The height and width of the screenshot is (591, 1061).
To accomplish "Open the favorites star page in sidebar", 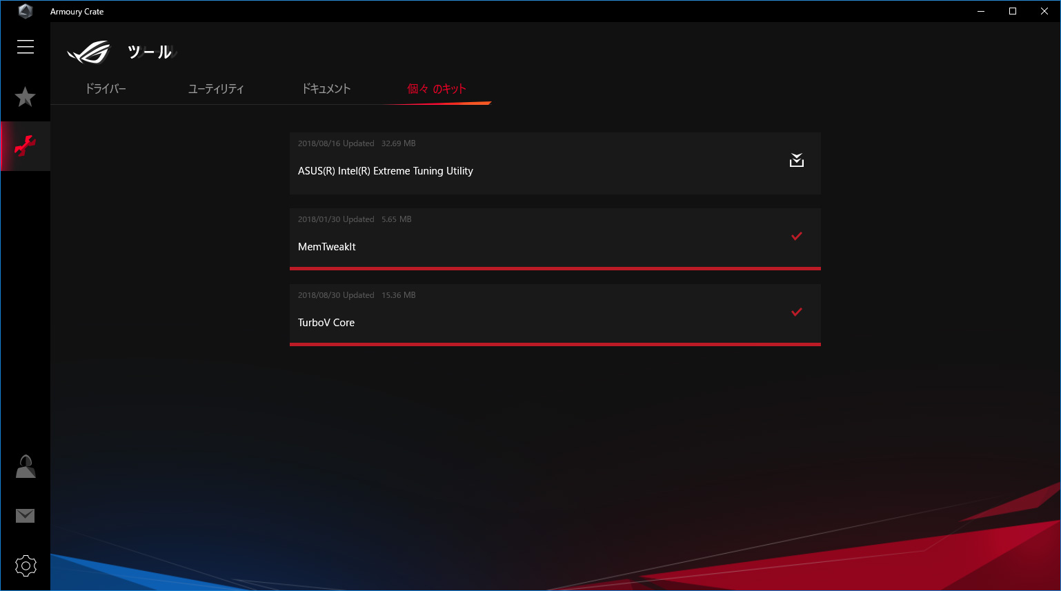I will pyautogui.click(x=26, y=97).
